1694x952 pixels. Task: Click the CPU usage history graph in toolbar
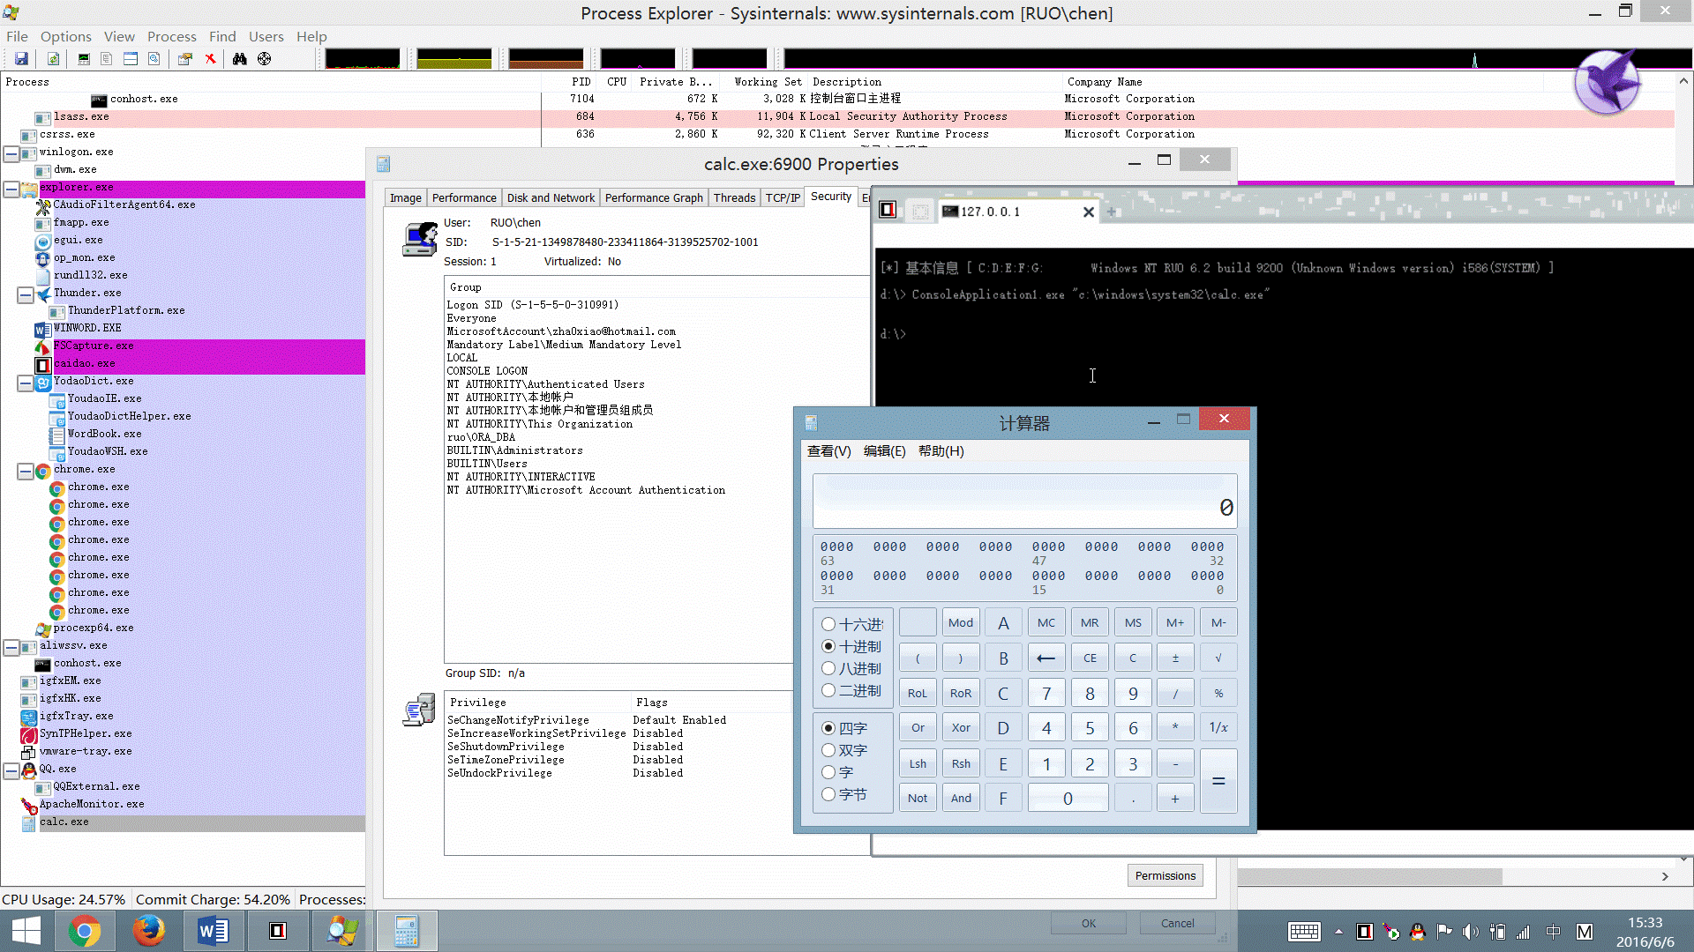coord(363,58)
